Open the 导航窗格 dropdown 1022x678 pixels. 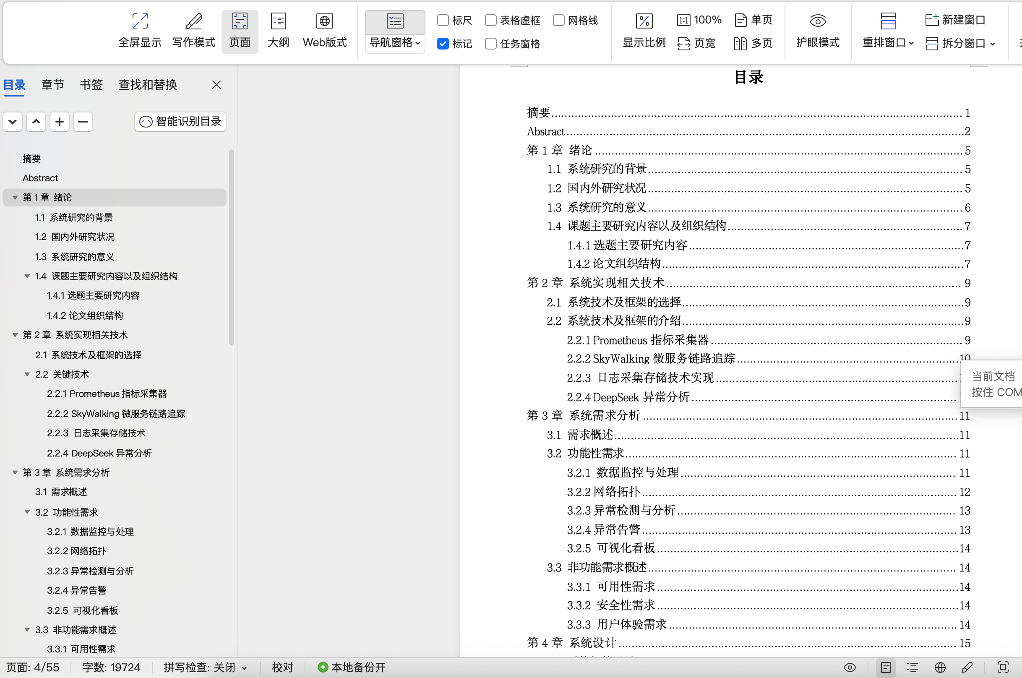395,43
